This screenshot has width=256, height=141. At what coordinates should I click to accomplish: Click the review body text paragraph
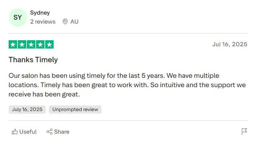click(127, 85)
